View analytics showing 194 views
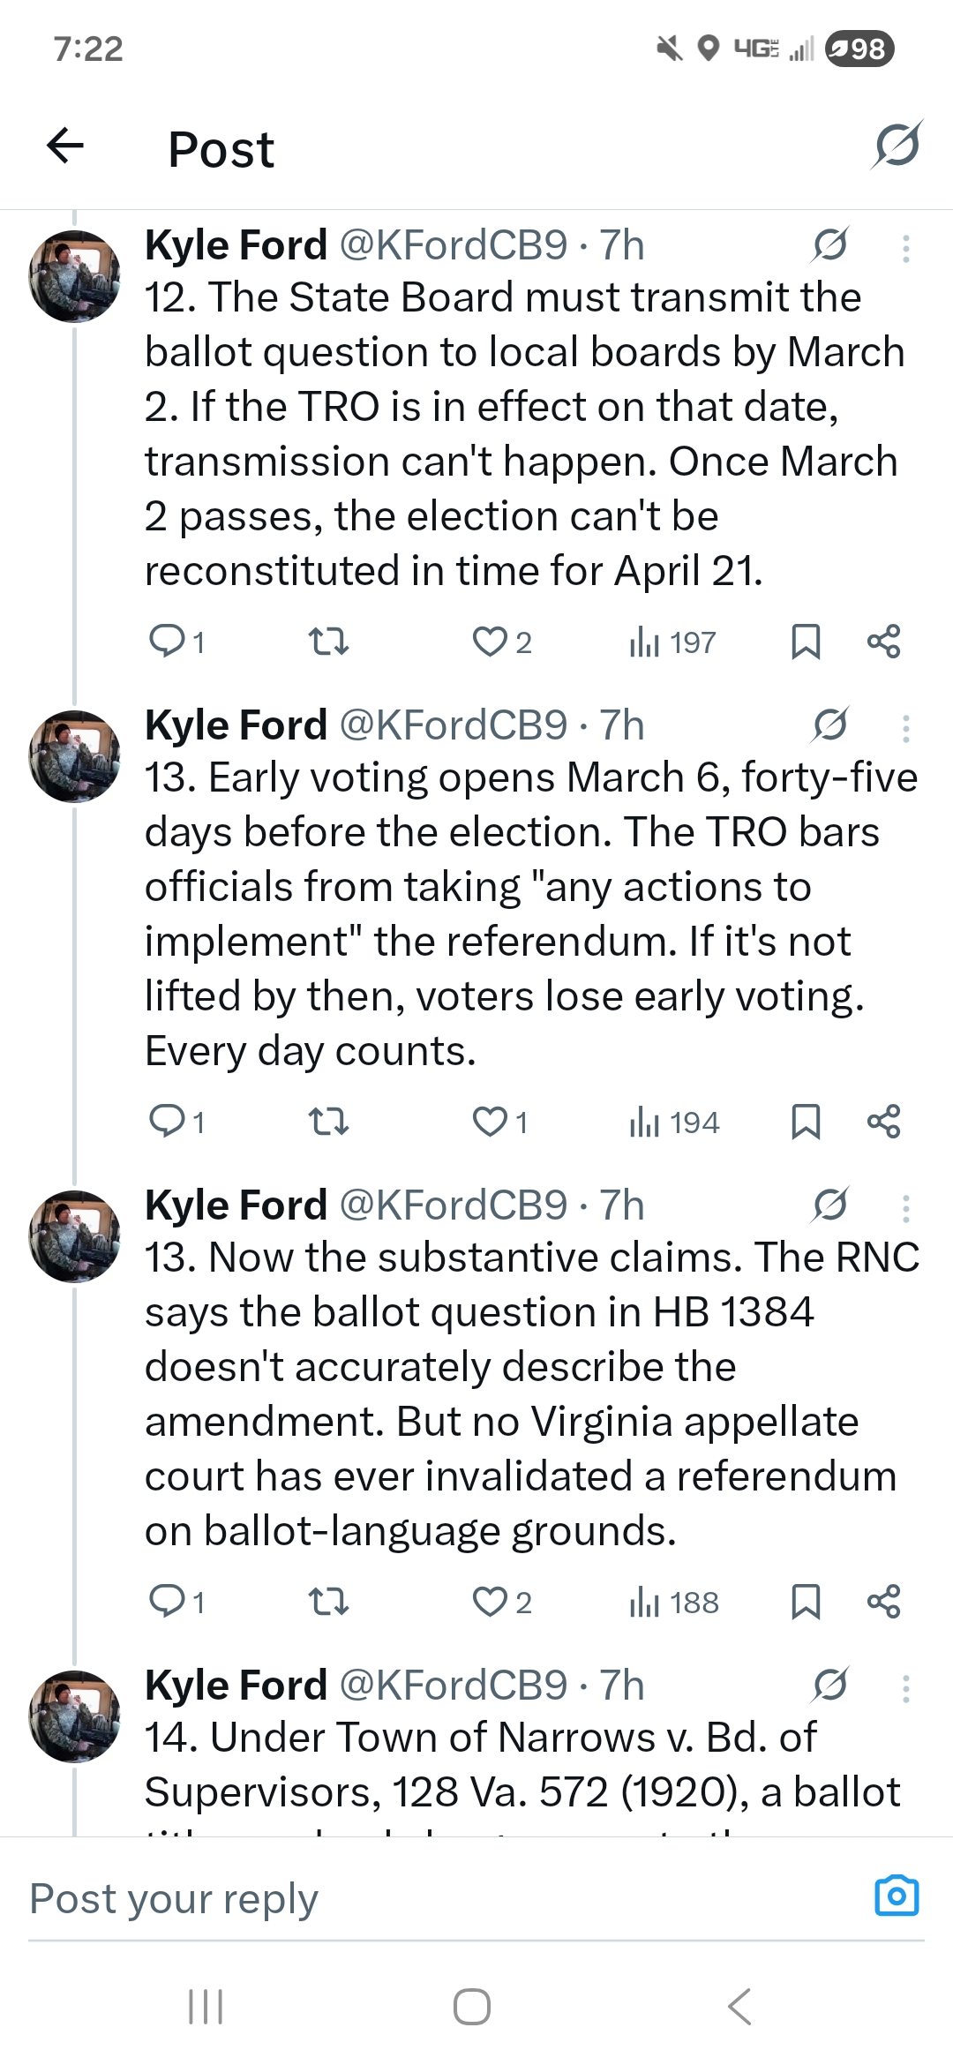The width and height of the screenshot is (953, 2065). [675, 1123]
